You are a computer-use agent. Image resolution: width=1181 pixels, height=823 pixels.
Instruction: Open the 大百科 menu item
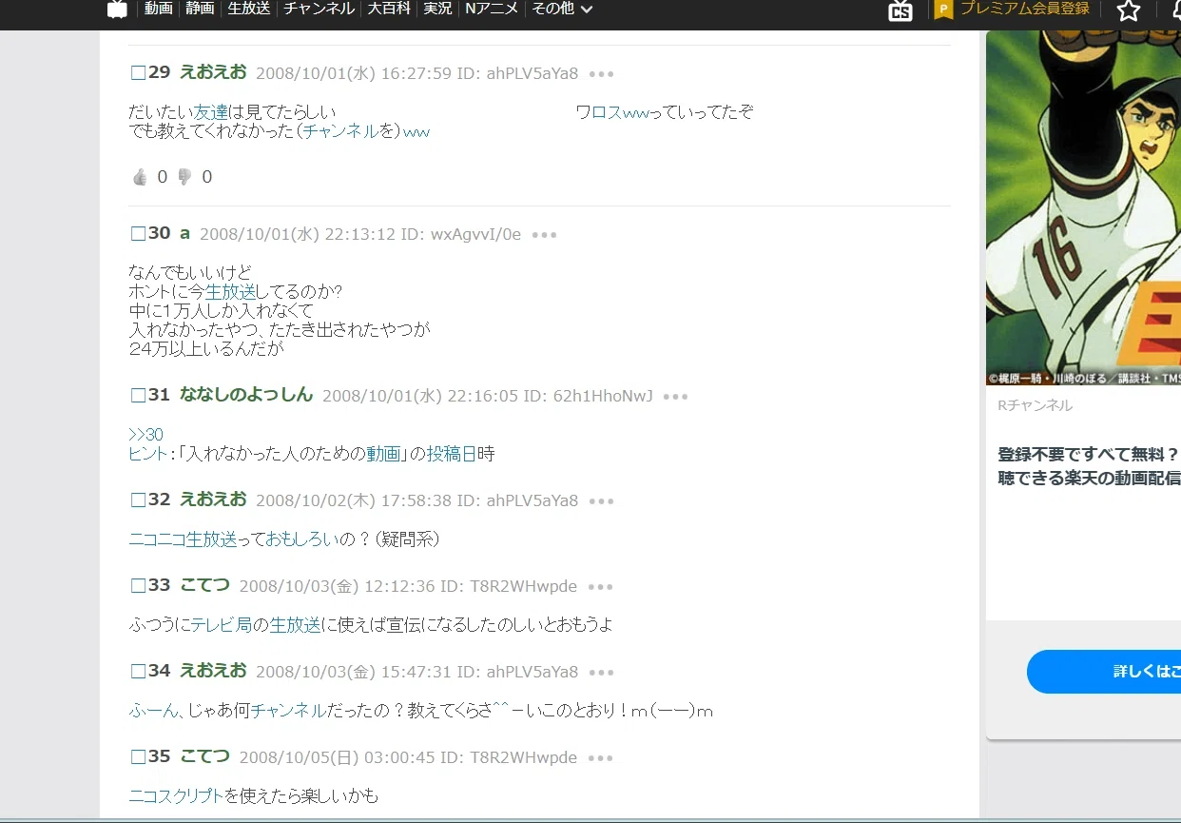point(388,9)
